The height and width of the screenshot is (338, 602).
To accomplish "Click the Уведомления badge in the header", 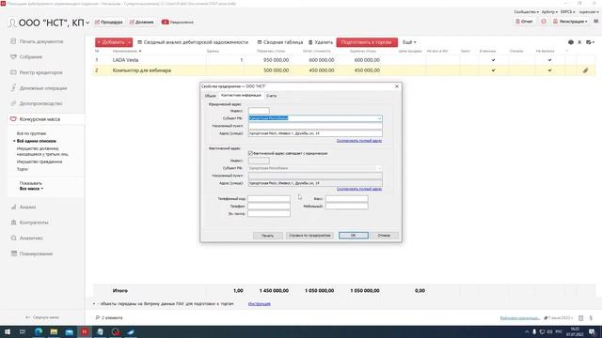I will [x=178, y=23].
